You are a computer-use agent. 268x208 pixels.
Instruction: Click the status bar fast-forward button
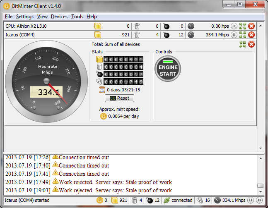tap(259, 200)
